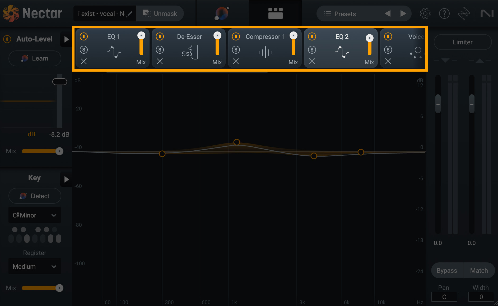Select the EQ 2 curve icon

pos(342,52)
